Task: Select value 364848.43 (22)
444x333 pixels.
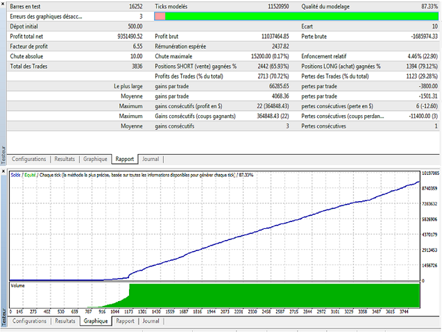Action: pos(273,116)
